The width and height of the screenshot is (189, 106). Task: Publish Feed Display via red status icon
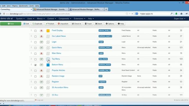(x=41, y=31)
